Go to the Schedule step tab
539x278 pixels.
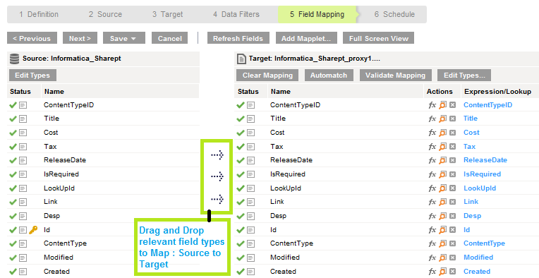pyautogui.click(x=394, y=14)
